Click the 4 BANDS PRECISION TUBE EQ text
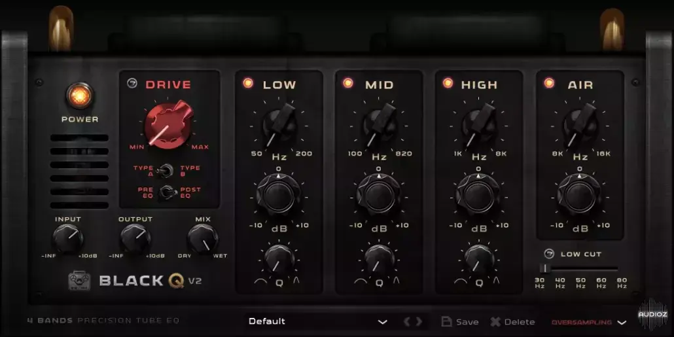This screenshot has height=337, width=674. point(103,321)
